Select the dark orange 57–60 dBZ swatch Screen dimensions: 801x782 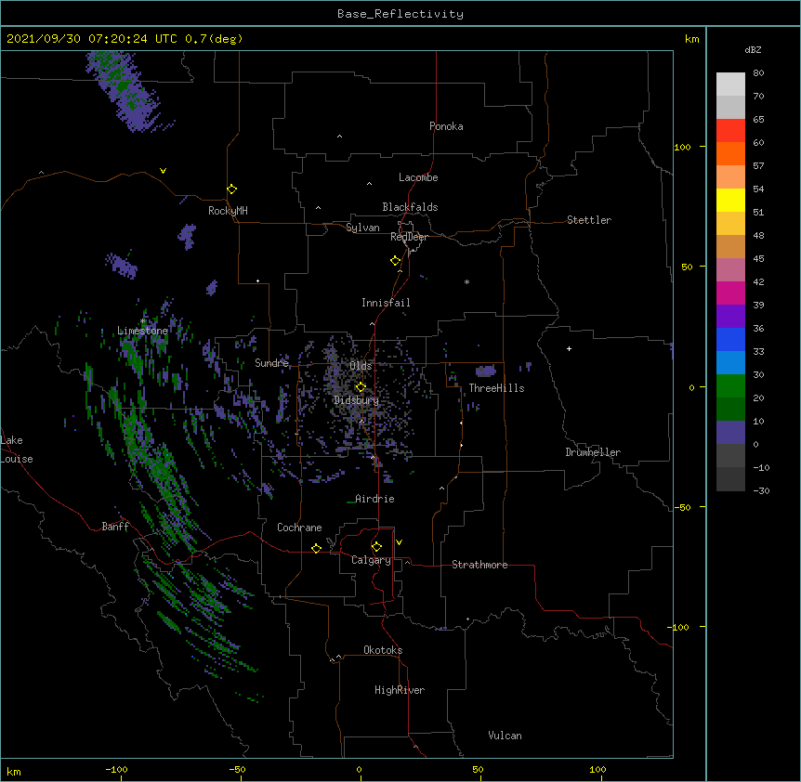click(730, 153)
